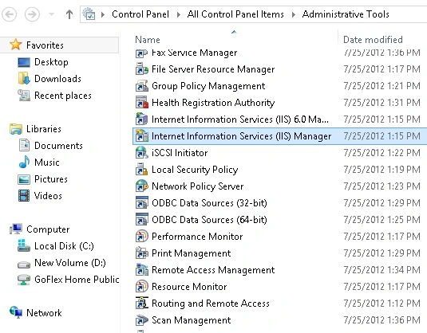Click the All Control Panel Items breadcrumb

tap(235, 14)
